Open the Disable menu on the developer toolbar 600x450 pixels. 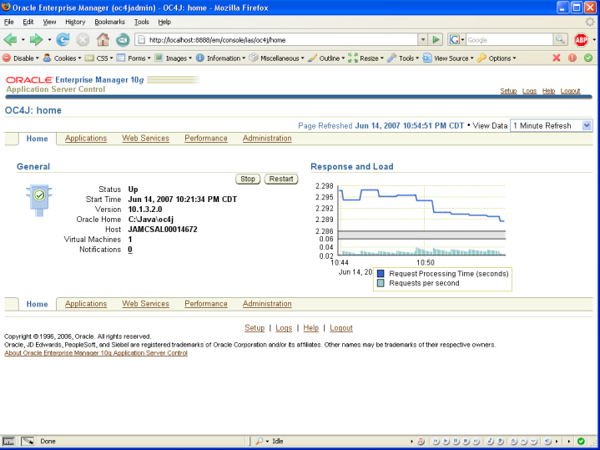[21, 58]
